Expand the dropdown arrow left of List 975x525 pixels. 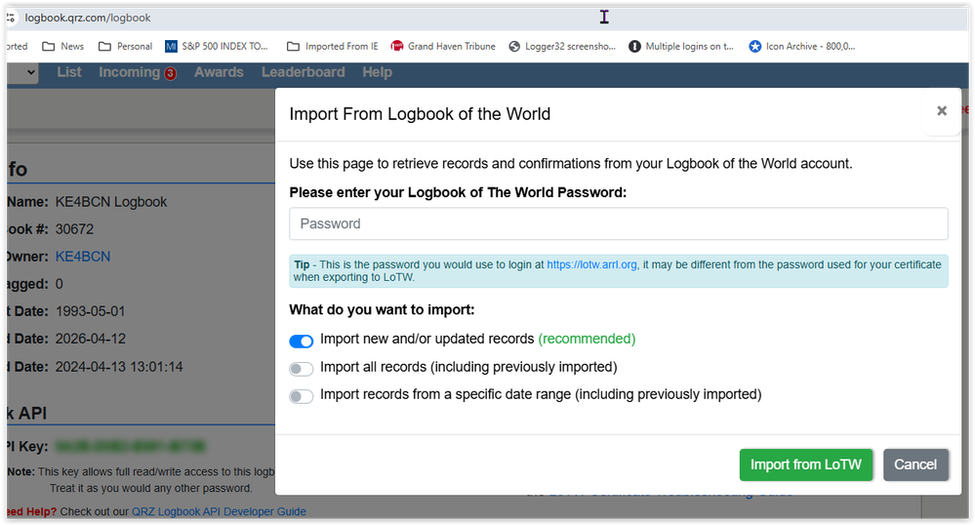[x=31, y=73]
